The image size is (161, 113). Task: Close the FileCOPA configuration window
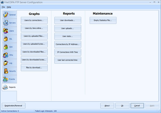coord(159,2)
